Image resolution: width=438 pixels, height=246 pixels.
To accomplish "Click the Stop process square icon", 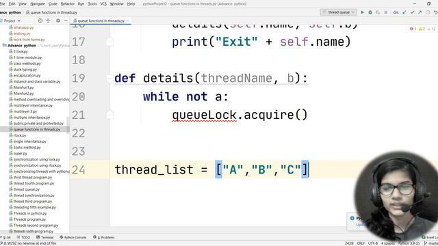I will (x=386, y=12).
